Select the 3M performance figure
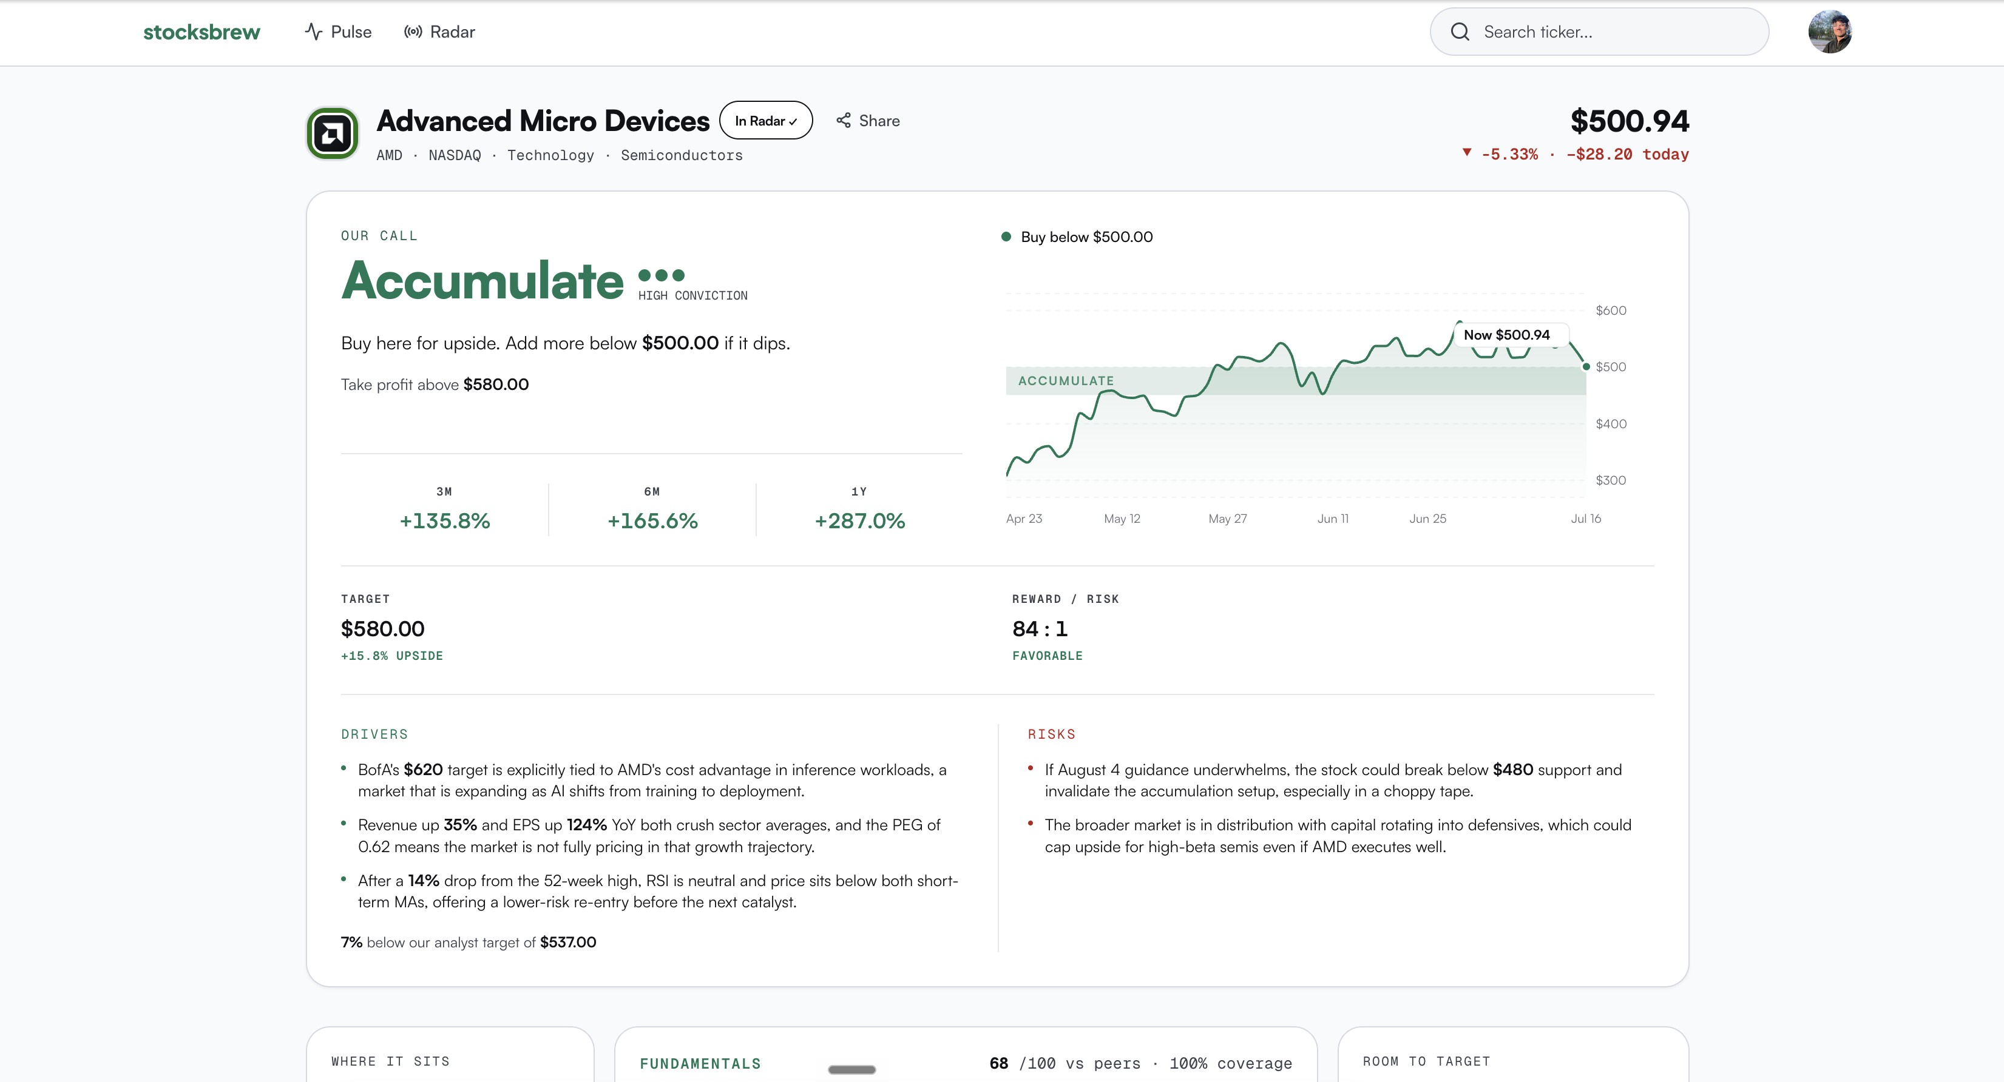 [444, 521]
